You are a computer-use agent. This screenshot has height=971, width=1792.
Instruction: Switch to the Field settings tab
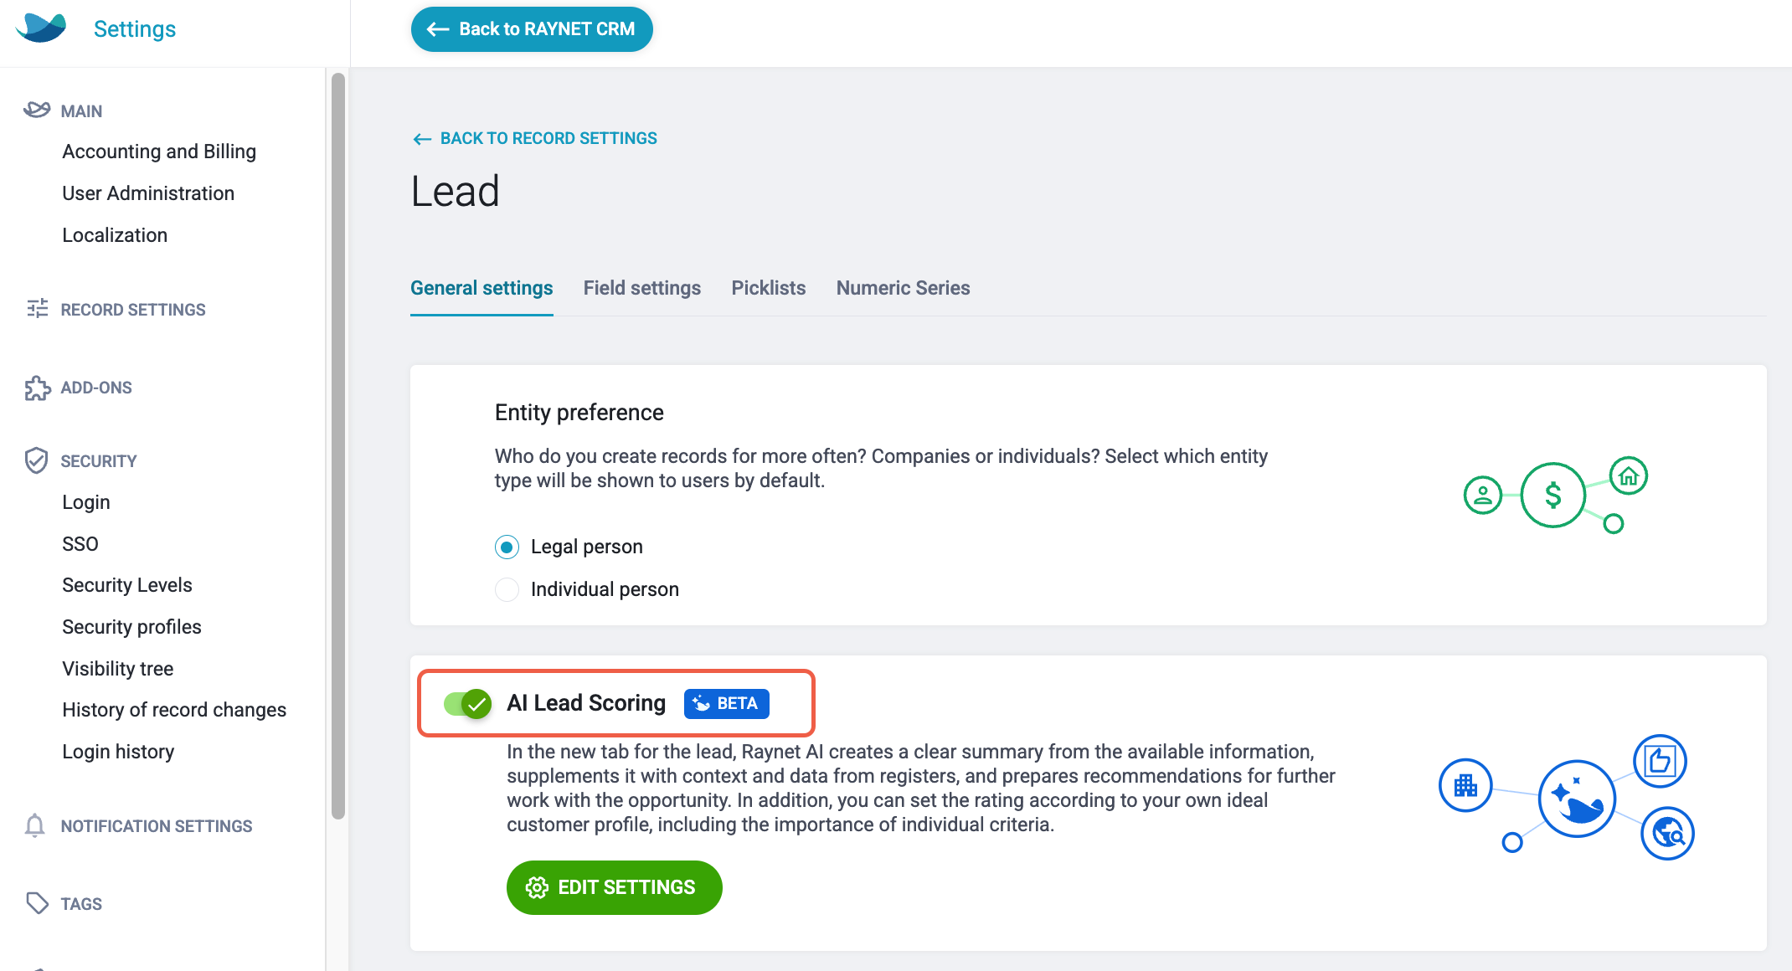click(642, 288)
